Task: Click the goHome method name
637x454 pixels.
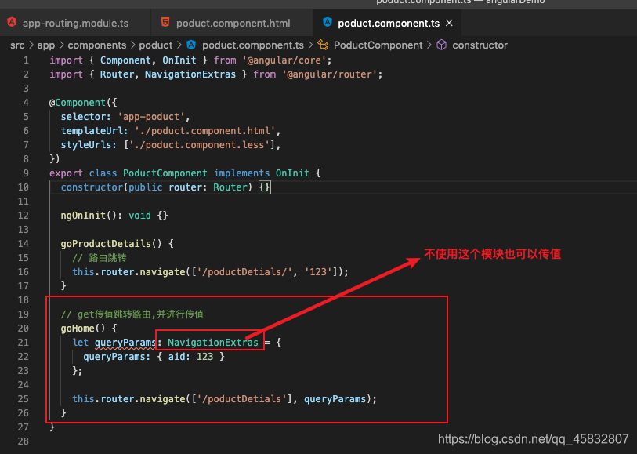Action: pos(78,329)
